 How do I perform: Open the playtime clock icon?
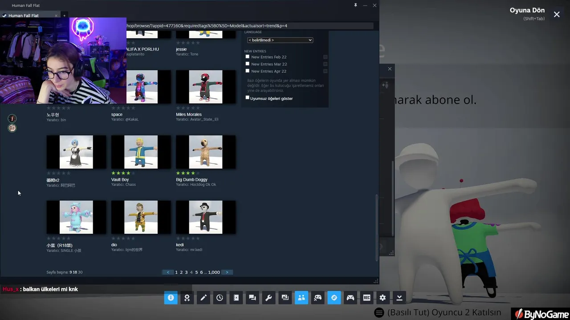pos(220,298)
